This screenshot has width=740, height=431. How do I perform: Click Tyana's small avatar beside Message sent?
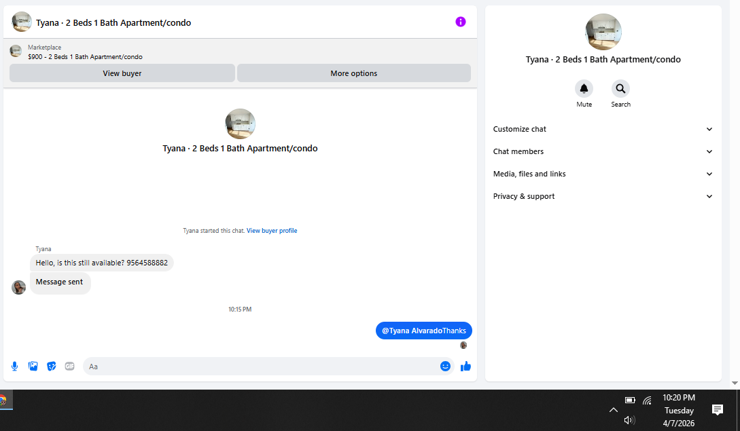(18, 287)
